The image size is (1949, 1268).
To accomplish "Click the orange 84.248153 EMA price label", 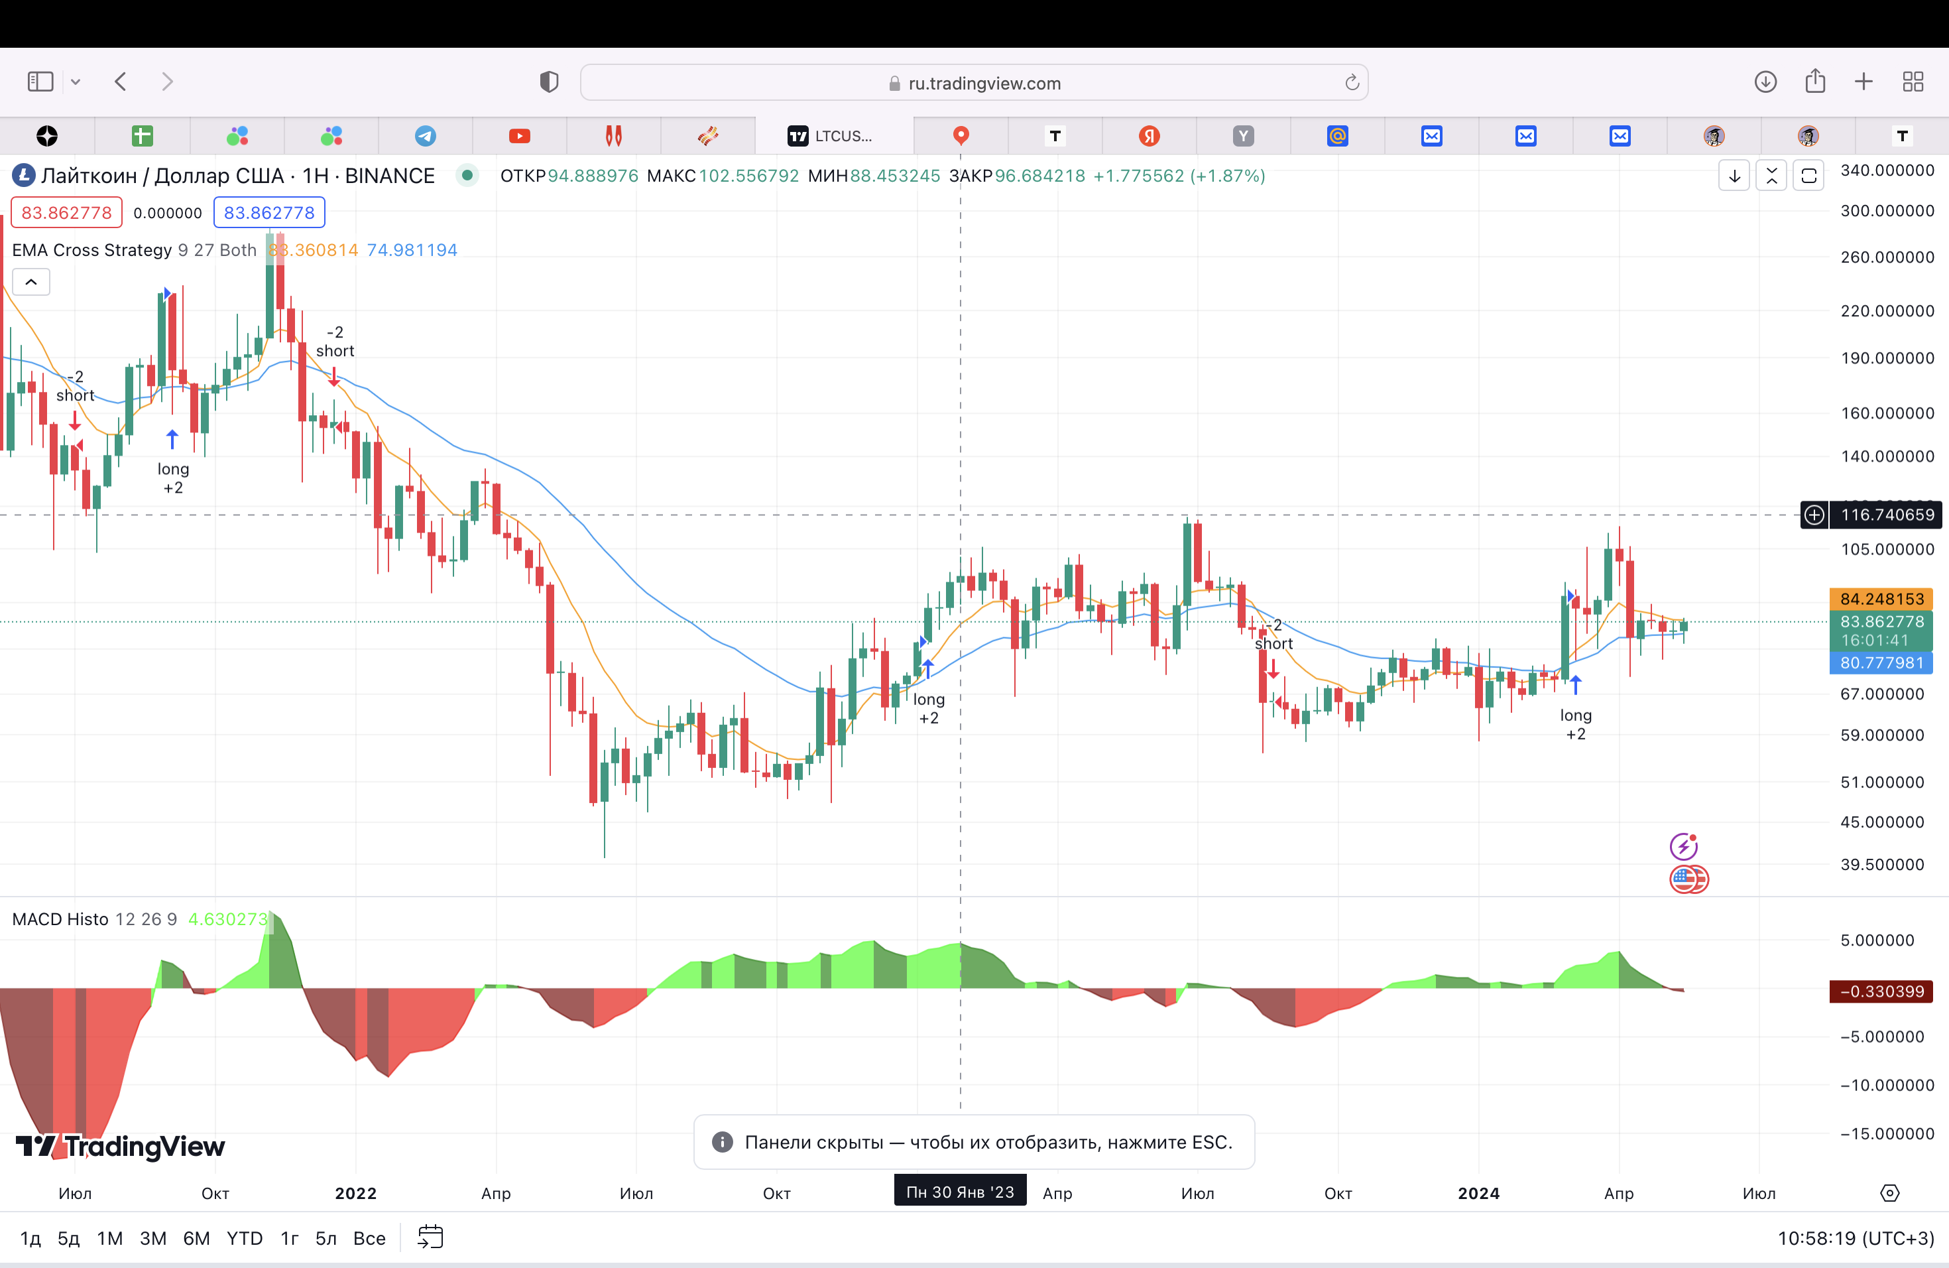I will pos(1881,599).
